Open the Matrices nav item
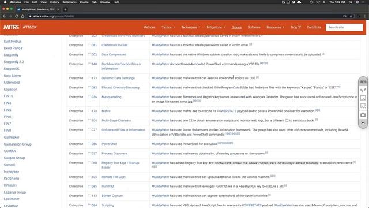The image size is (369, 208). click(149, 27)
